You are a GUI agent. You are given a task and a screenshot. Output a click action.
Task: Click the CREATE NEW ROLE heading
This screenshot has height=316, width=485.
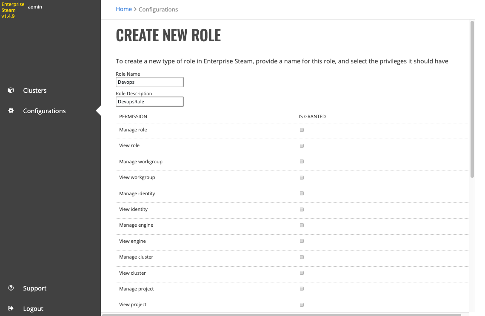point(168,35)
